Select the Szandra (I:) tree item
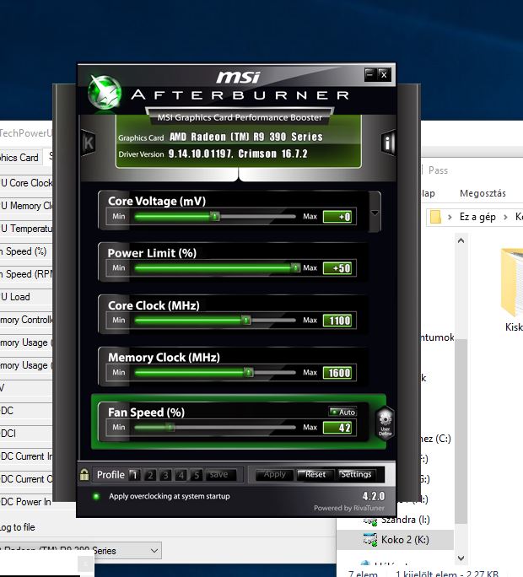This screenshot has width=523, height=577. click(405, 520)
